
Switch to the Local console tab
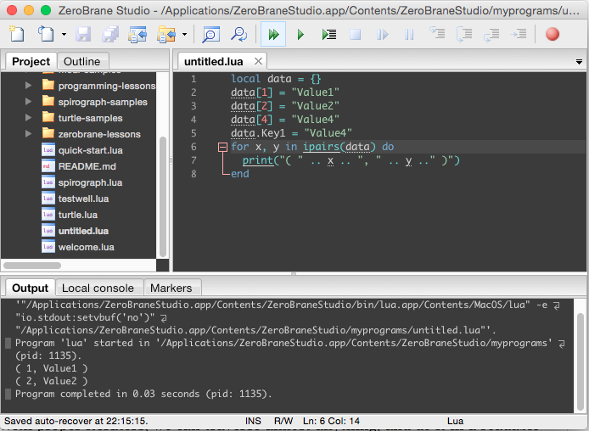[98, 288]
